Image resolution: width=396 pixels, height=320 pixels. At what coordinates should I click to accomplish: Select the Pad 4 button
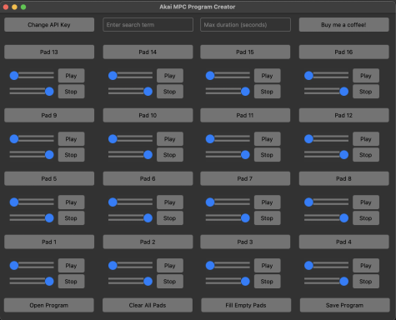(x=344, y=242)
